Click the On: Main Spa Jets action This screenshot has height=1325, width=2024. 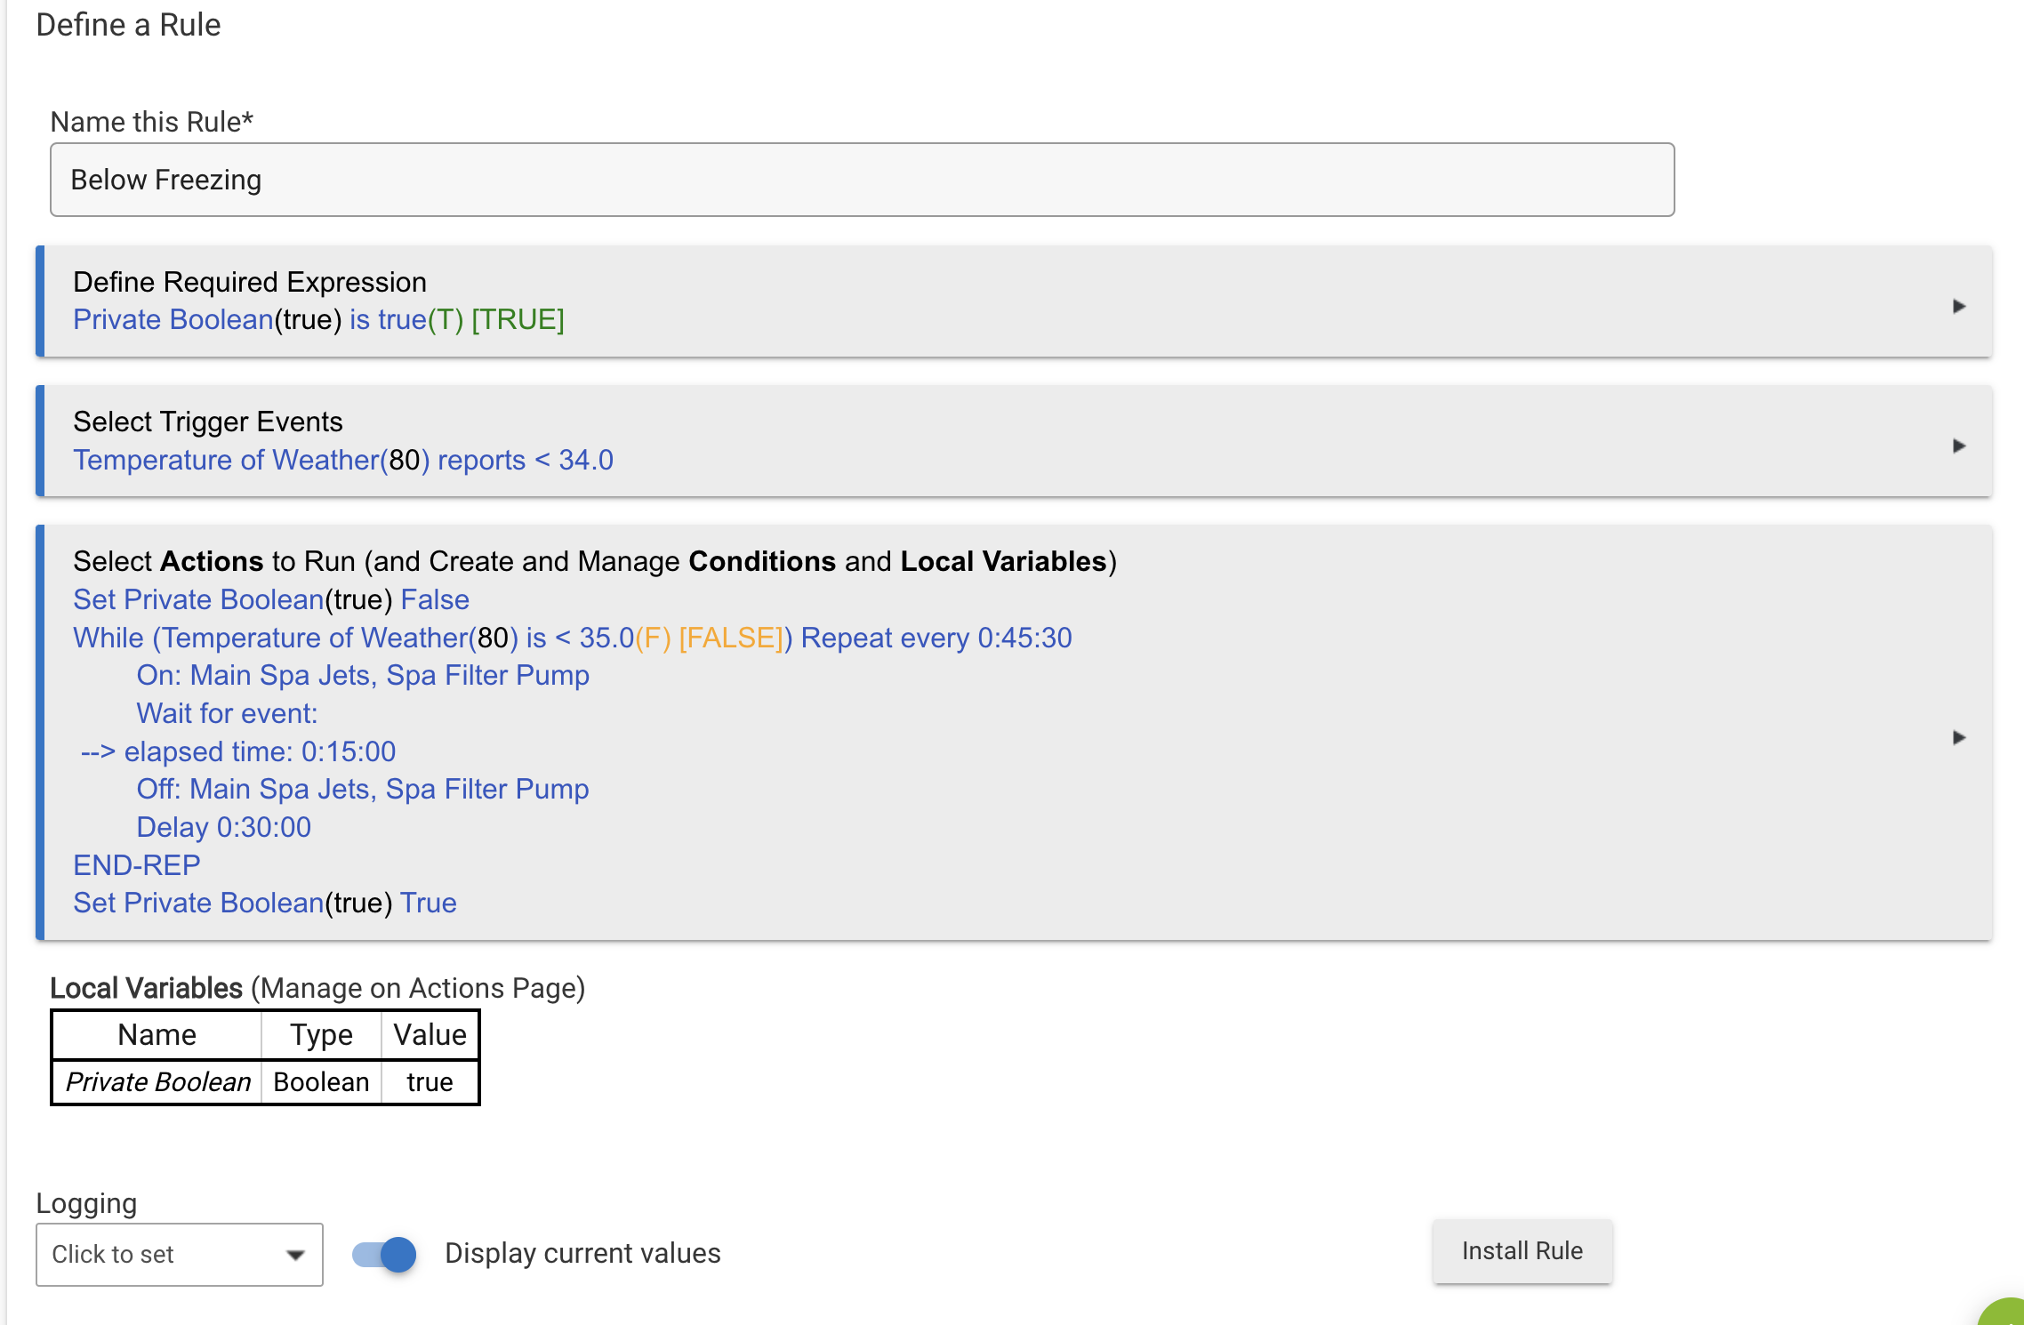tap(362, 675)
